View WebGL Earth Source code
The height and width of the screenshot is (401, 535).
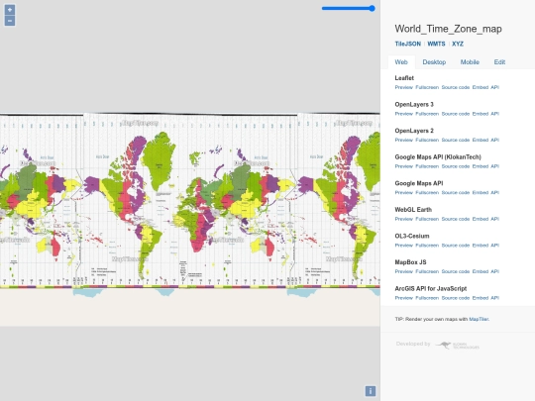456,219
